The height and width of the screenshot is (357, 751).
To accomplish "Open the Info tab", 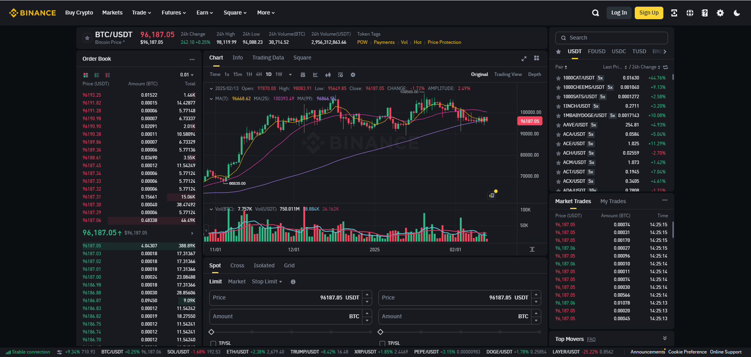I will [x=238, y=58].
